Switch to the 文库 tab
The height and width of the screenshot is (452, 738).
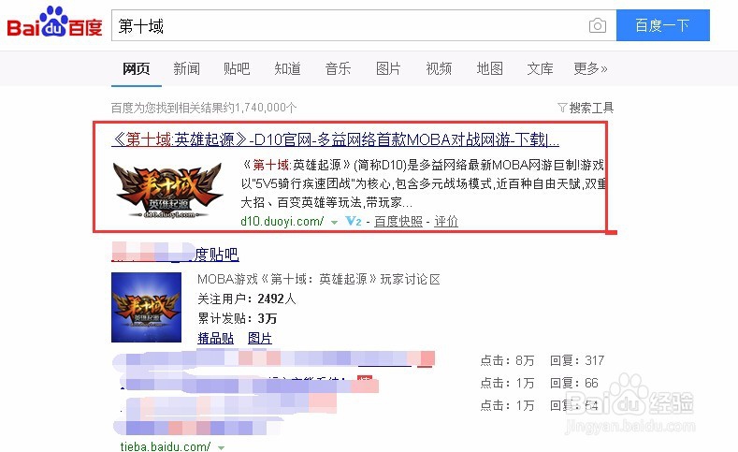pyautogui.click(x=540, y=68)
